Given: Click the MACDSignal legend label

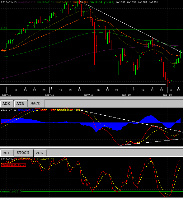Looking at the screenshot, I should click(x=70, y=110).
